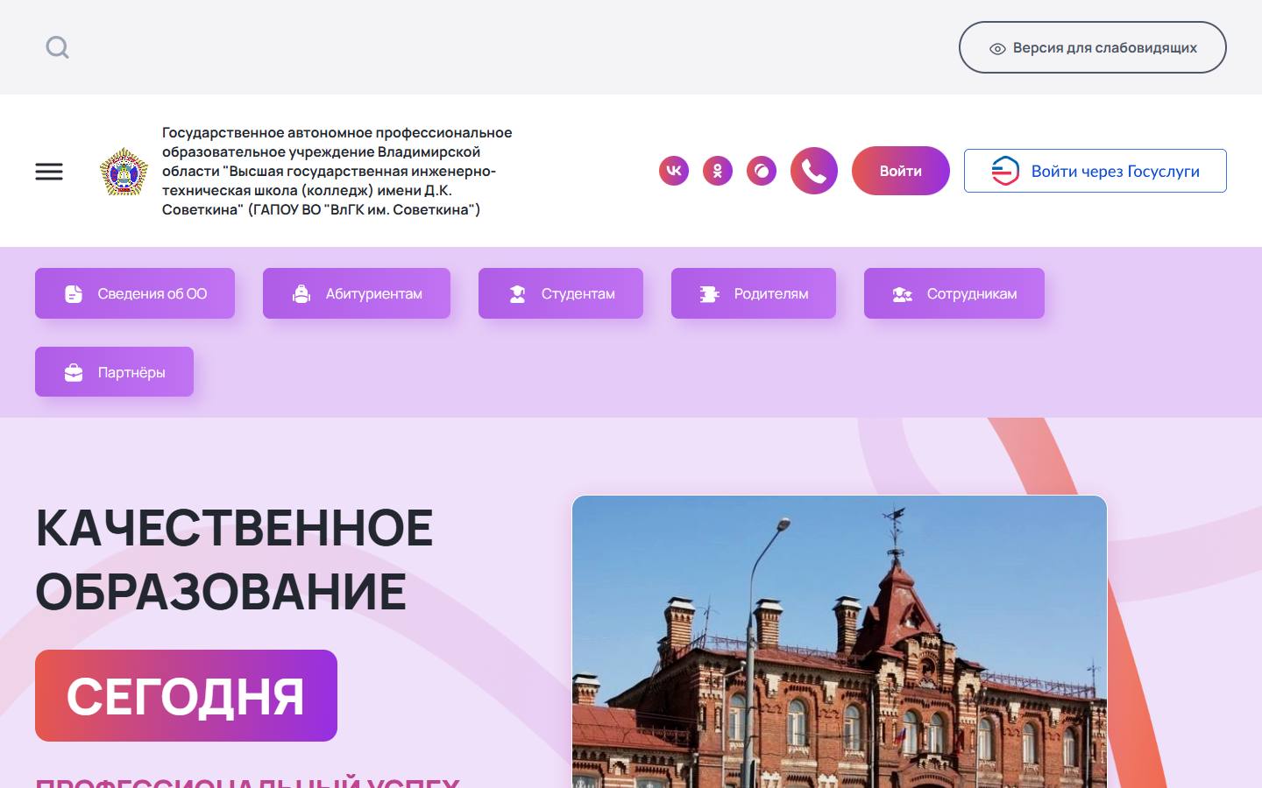This screenshot has height=788, width=1262.
Task: Sign in via Госуслуги button
Action: click(1095, 171)
